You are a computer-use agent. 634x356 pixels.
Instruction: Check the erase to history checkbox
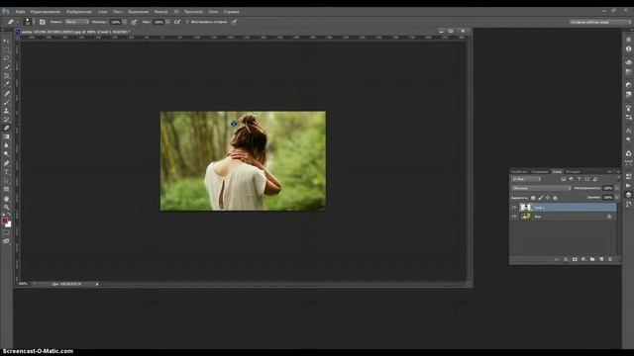tap(187, 22)
